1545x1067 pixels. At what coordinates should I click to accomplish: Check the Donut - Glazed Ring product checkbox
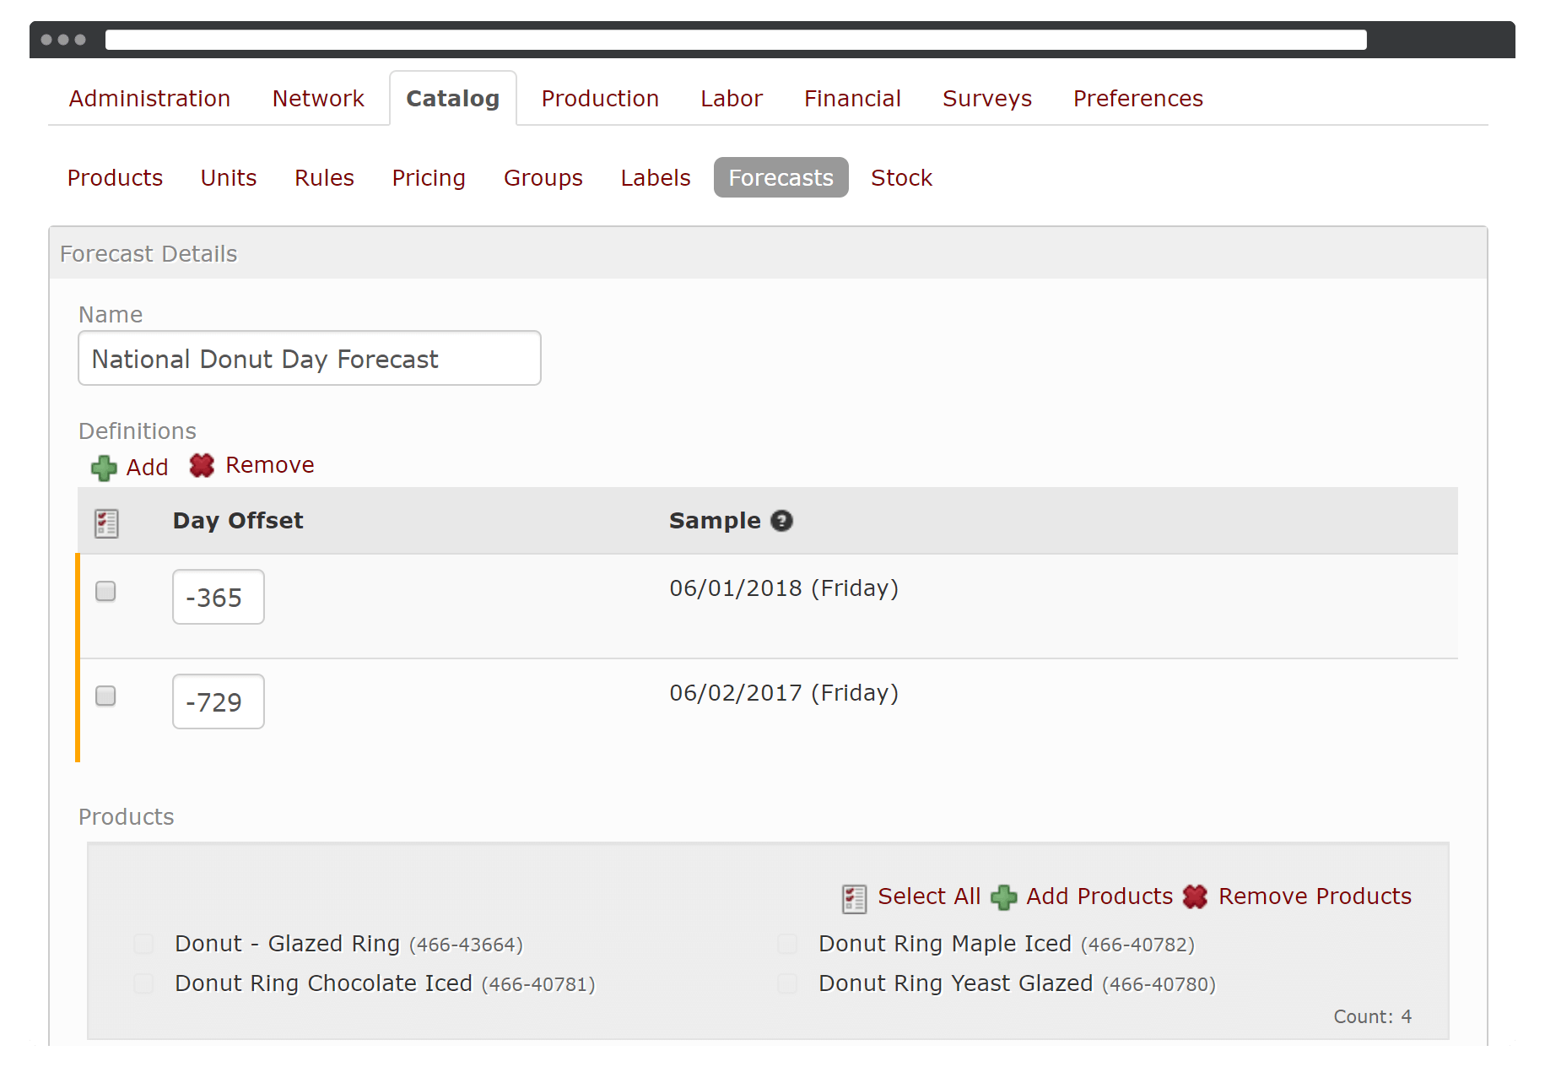click(x=143, y=944)
